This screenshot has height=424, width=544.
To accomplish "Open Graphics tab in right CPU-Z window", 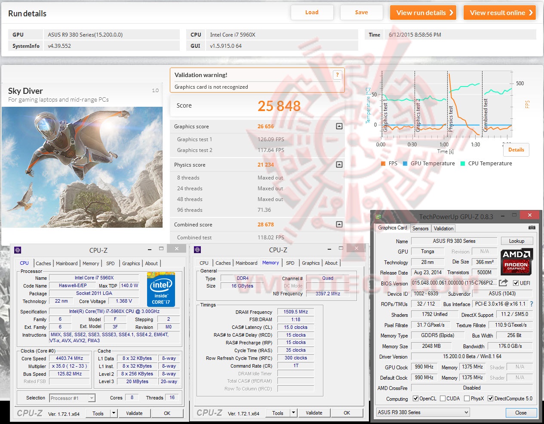I will (x=310, y=263).
